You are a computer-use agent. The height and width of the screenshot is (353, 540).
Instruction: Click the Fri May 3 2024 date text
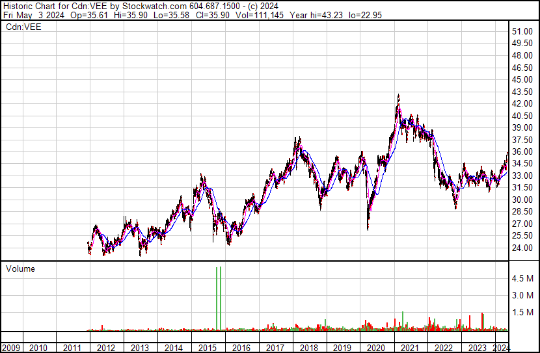[x=33, y=15]
